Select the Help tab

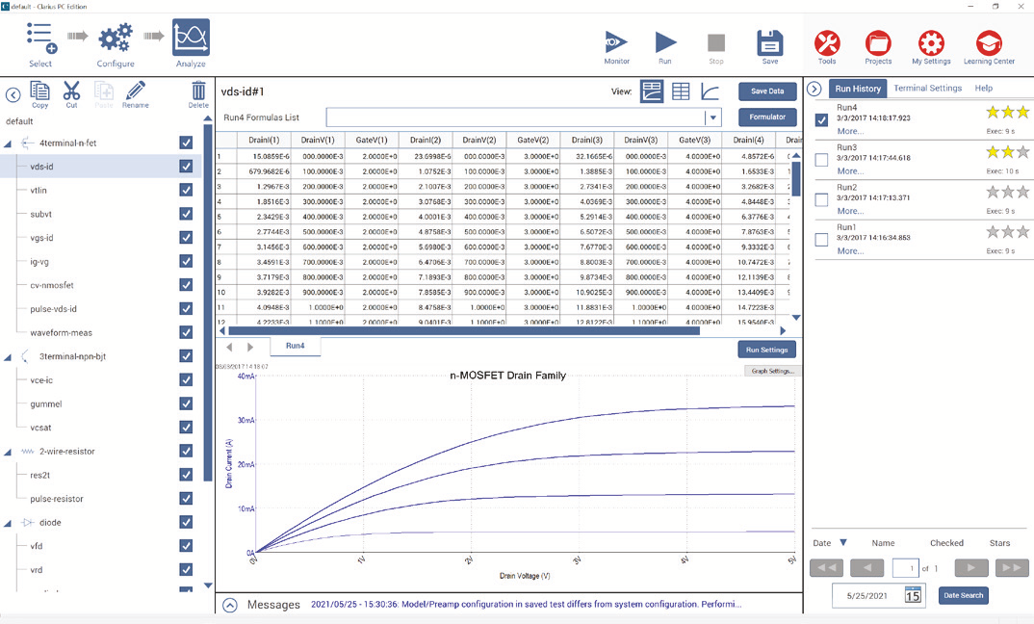(983, 89)
